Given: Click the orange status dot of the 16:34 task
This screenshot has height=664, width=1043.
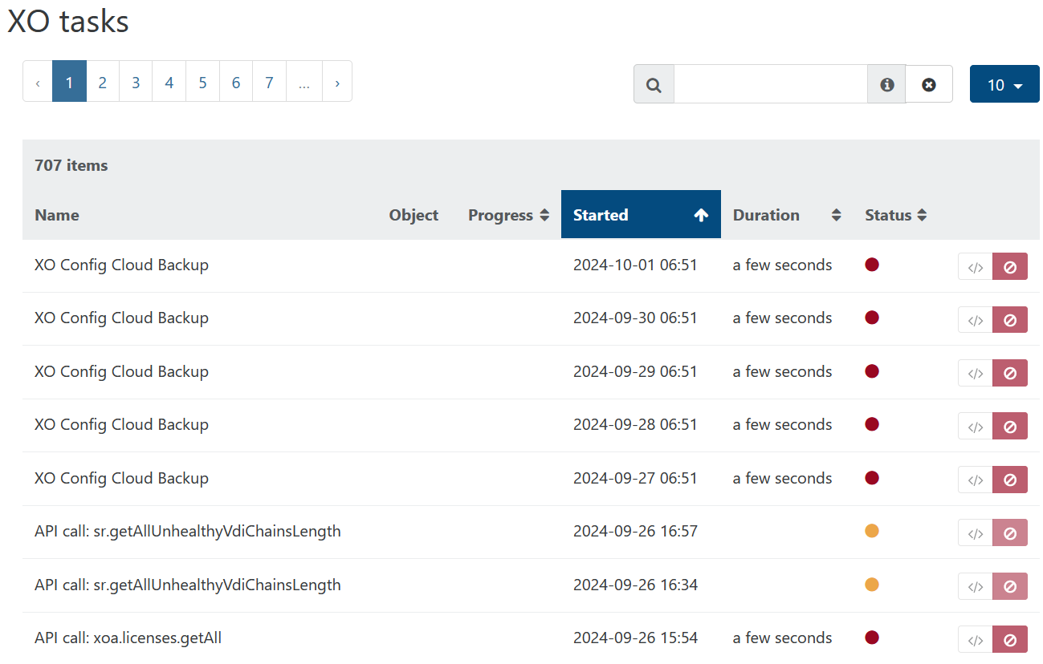Looking at the screenshot, I should click(x=872, y=584).
